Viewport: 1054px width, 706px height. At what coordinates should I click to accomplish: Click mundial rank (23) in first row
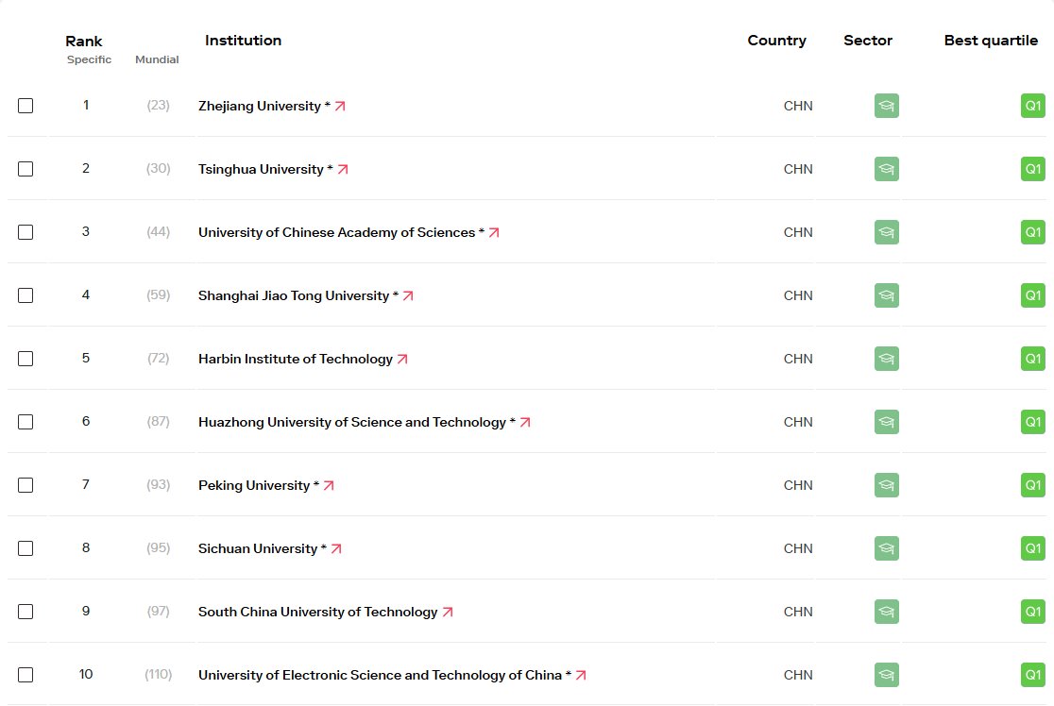tap(158, 105)
